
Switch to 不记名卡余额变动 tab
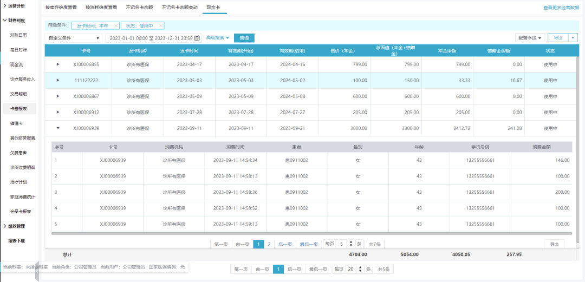[x=180, y=7]
